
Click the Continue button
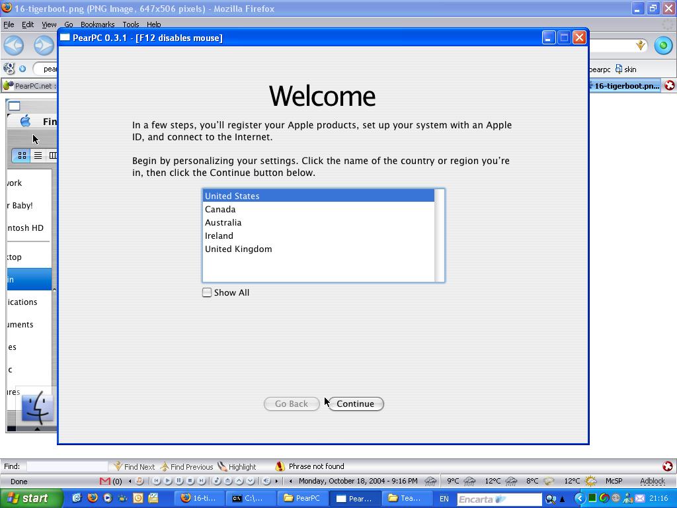pos(355,404)
